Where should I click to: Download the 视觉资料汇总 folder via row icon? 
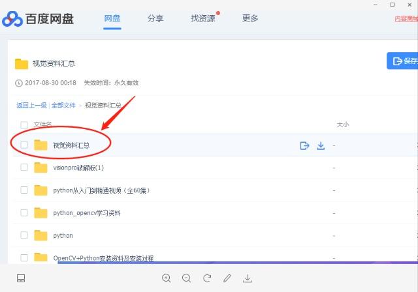pyautogui.click(x=321, y=145)
